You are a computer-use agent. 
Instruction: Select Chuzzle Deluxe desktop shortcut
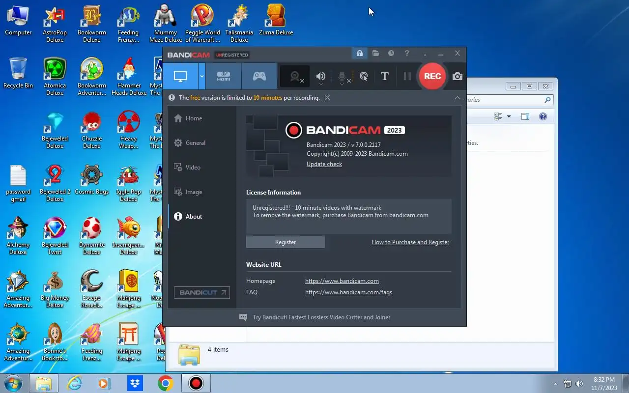tap(92, 130)
